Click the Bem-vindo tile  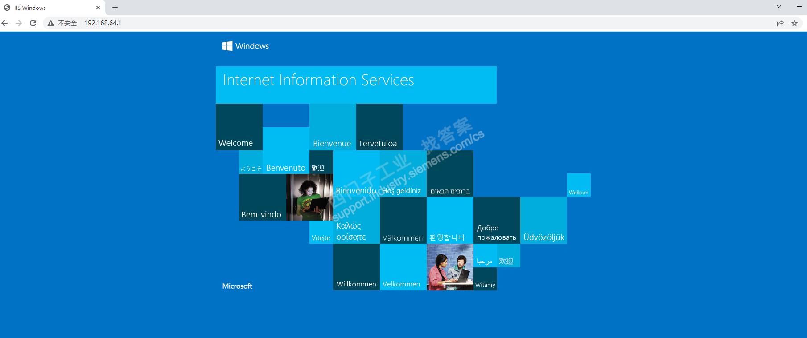tap(263, 197)
